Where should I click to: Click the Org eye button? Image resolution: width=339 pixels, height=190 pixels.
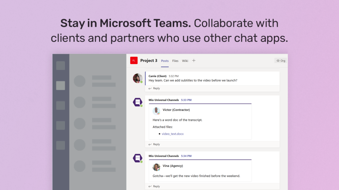pos(281,61)
